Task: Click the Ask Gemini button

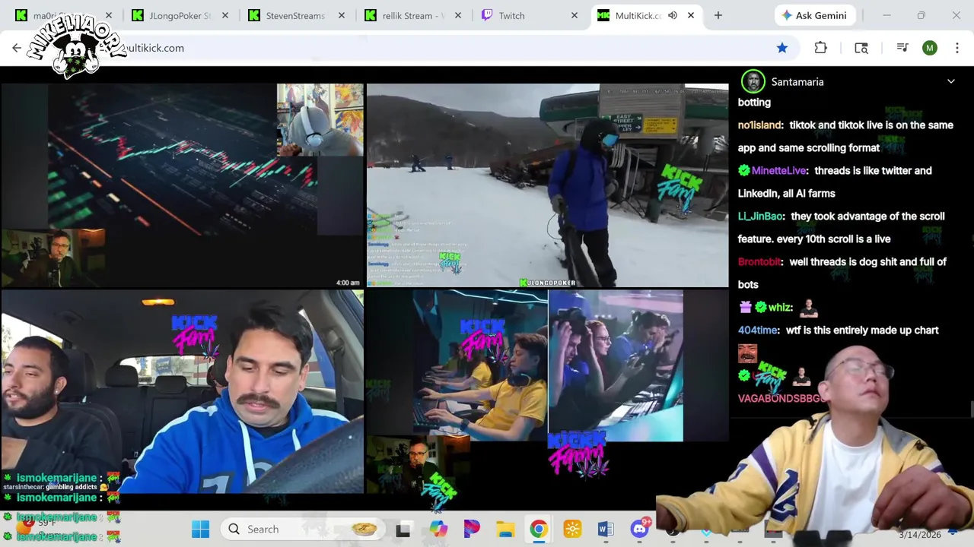Action: pos(814,15)
